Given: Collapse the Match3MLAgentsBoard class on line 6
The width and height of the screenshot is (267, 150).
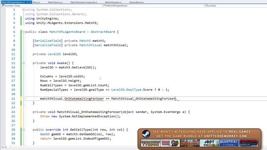Looking at the screenshot, I should pyautogui.click(x=23, y=32).
